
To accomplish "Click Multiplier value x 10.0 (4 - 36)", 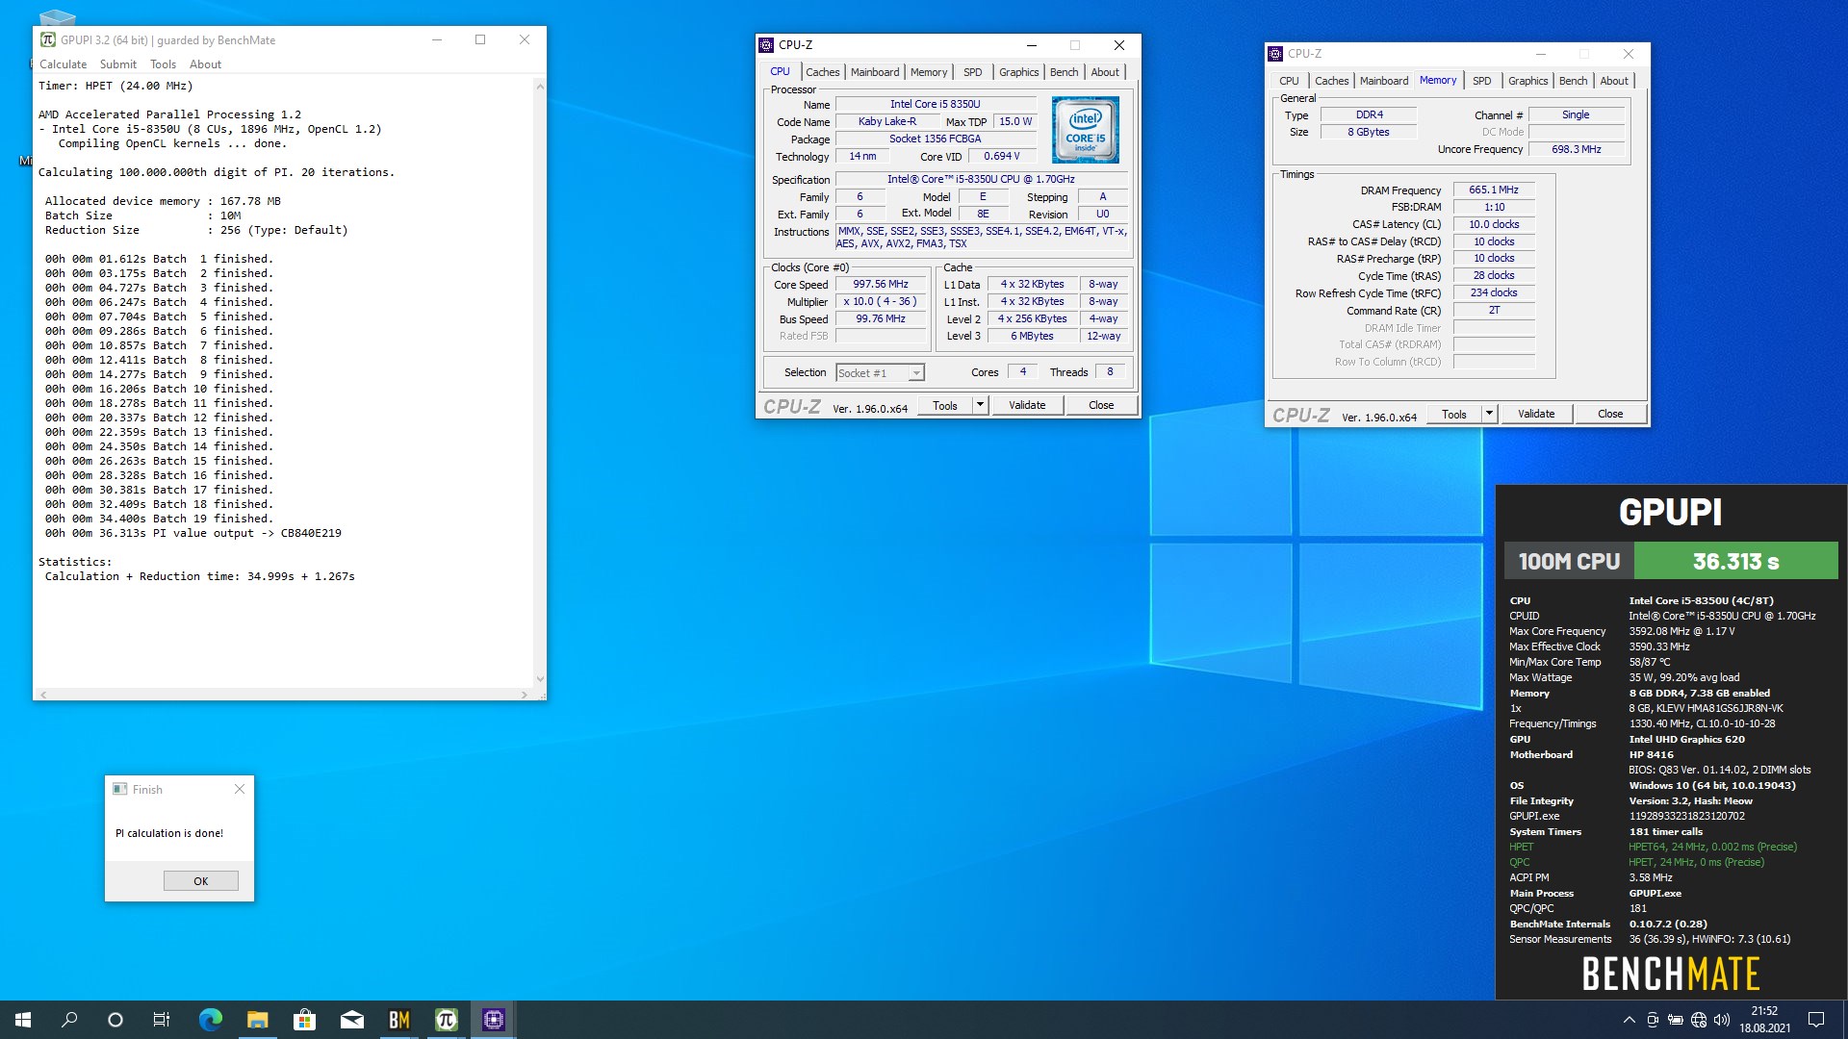I will click(881, 302).
